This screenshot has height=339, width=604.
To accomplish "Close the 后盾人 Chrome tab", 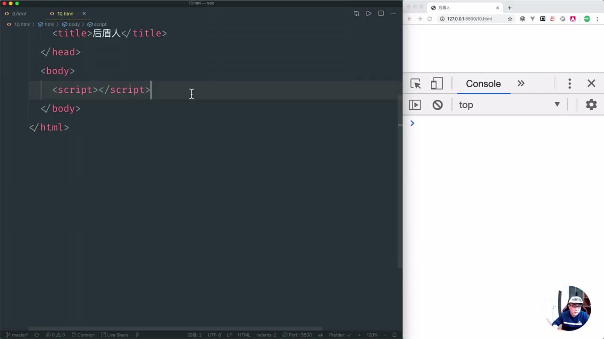I will [497, 8].
